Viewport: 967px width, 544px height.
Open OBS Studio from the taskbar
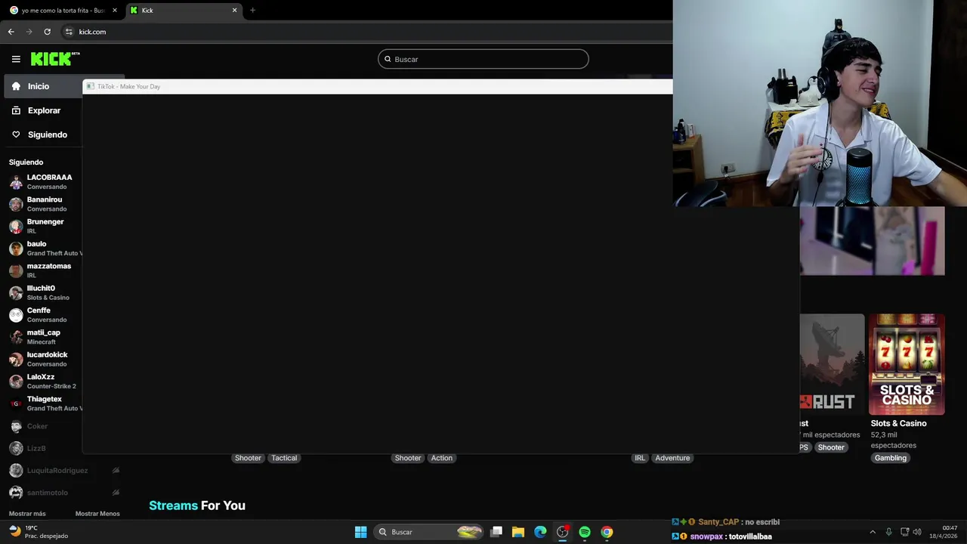coord(563,532)
